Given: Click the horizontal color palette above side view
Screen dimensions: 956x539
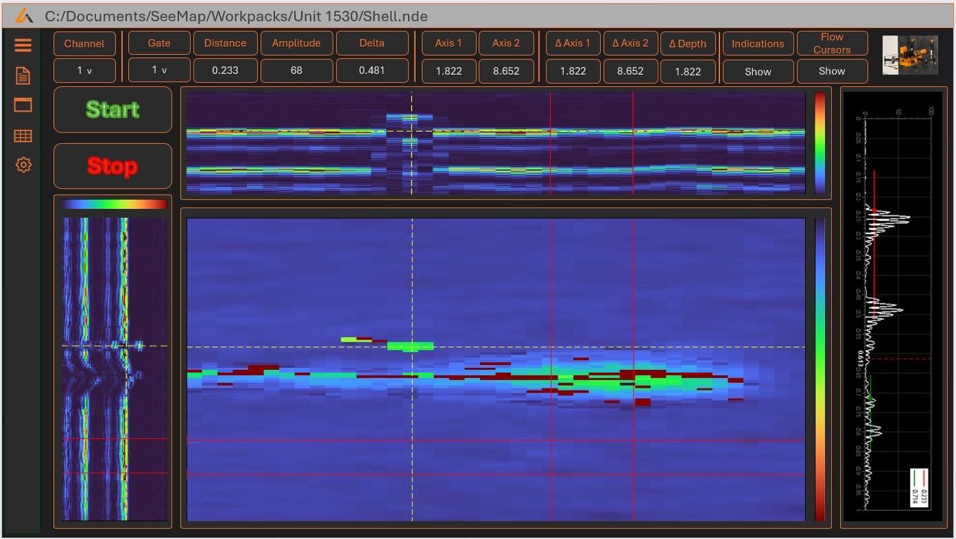Looking at the screenshot, I should (x=114, y=204).
